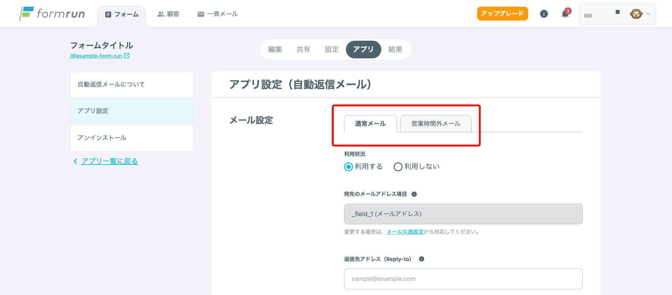Click the アップグレード button
Viewport: 672px width, 295px height.
pyautogui.click(x=502, y=14)
